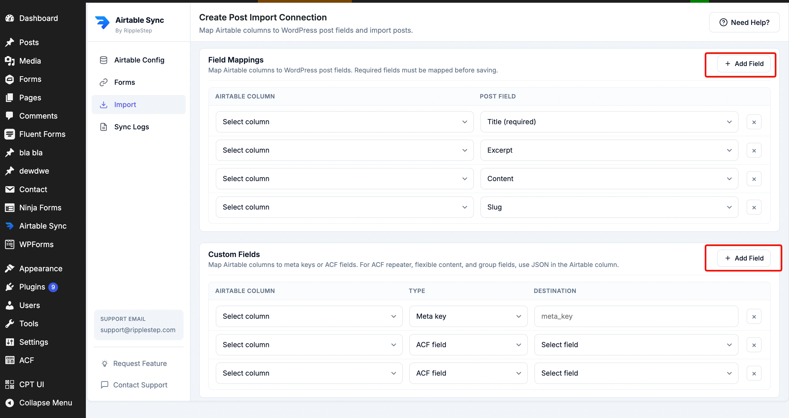Remove the Content mapping row
This screenshot has height=418, width=789.
[754, 179]
